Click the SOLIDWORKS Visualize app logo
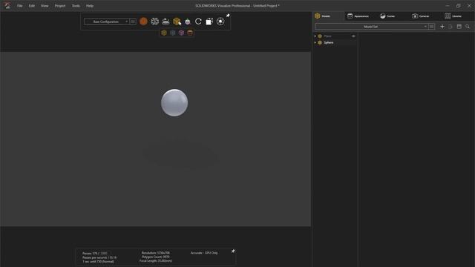Viewport: 475px width, 267px height. click(7, 5)
